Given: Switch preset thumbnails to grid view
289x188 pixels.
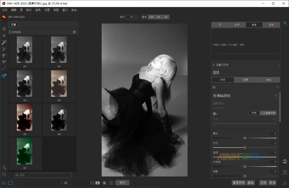Looking at the screenshot, I should pos(74,32).
